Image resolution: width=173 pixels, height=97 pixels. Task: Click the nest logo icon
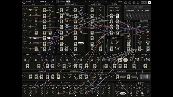[x=24, y=3]
